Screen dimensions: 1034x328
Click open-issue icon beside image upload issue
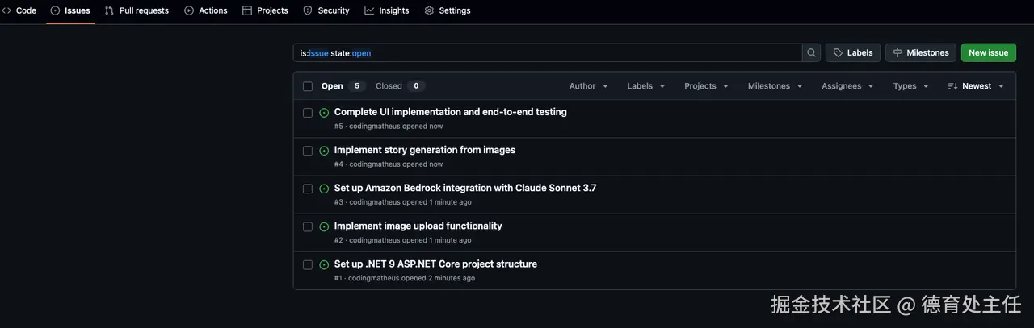324,226
